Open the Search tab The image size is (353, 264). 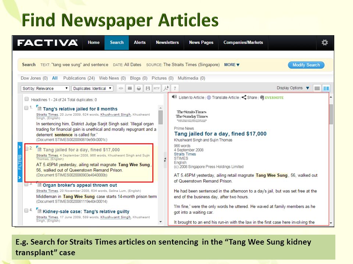coord(117,43)
